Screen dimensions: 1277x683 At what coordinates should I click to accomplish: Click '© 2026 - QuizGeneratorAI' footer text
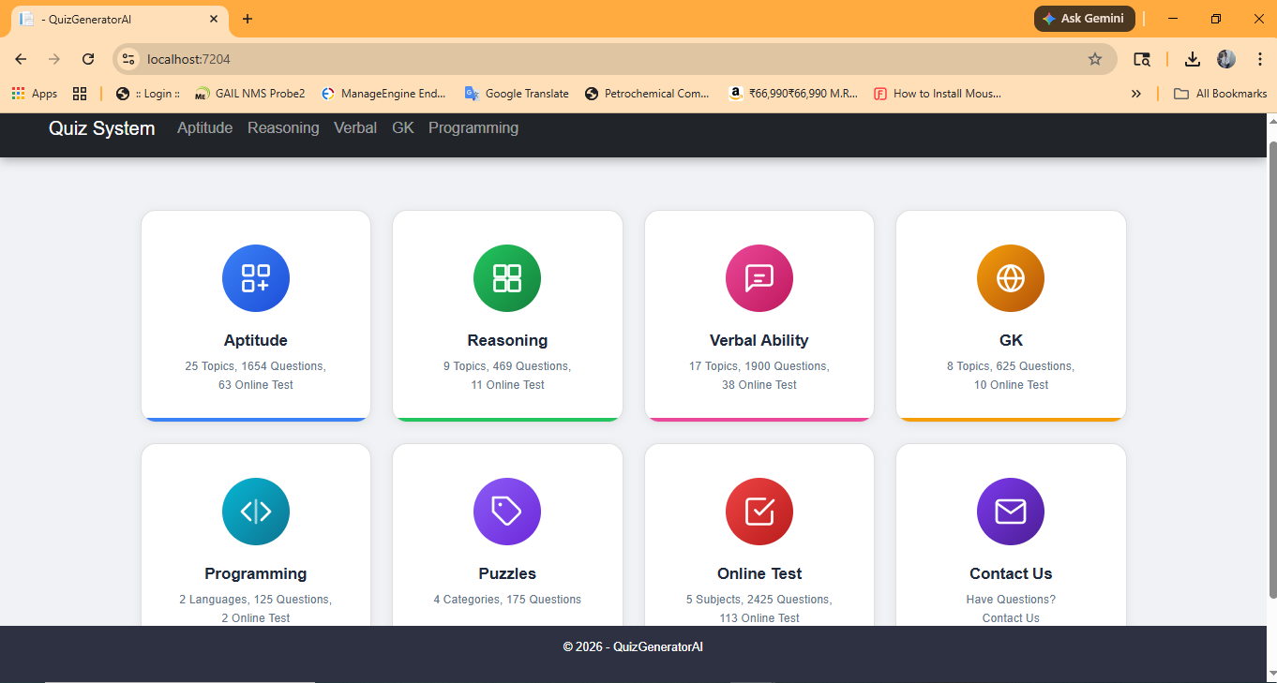click(633, 646)
